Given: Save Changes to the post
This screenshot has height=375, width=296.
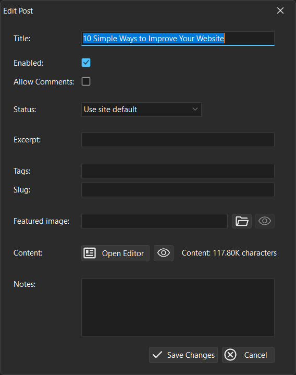Looking at the screenshot, I should point(183,355).
